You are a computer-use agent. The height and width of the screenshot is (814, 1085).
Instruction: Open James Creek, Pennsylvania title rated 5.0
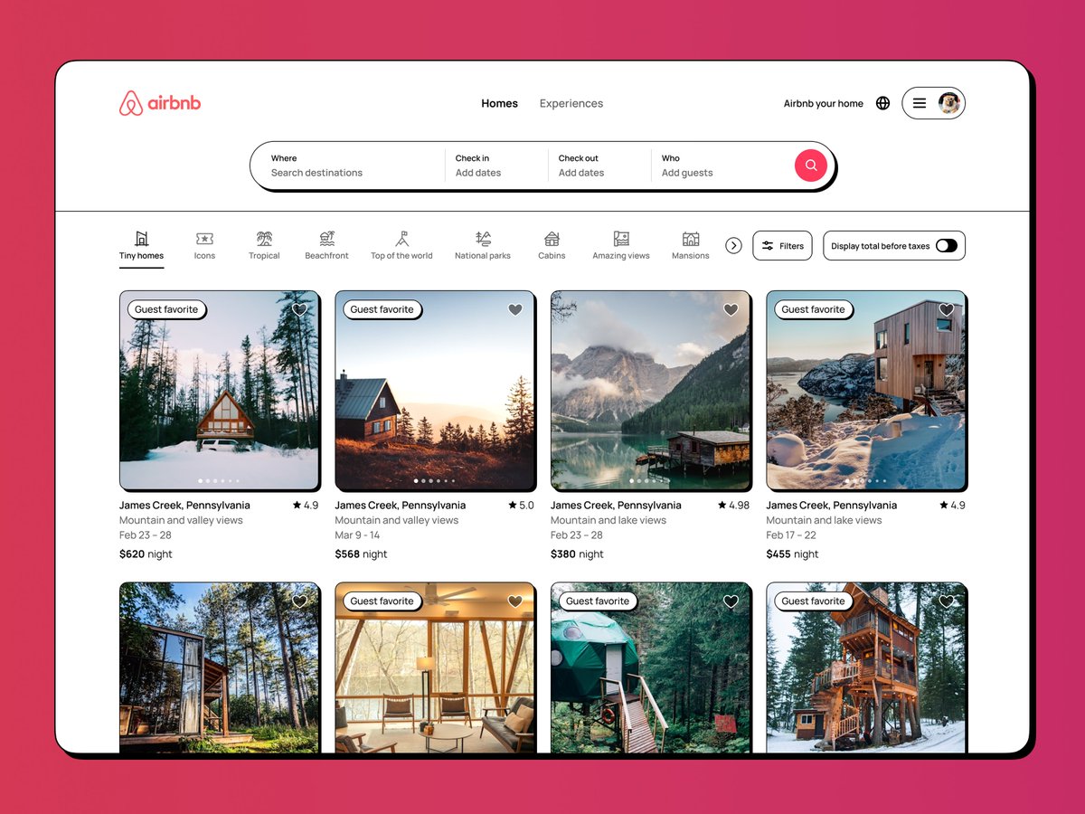(x=401, y=506)
